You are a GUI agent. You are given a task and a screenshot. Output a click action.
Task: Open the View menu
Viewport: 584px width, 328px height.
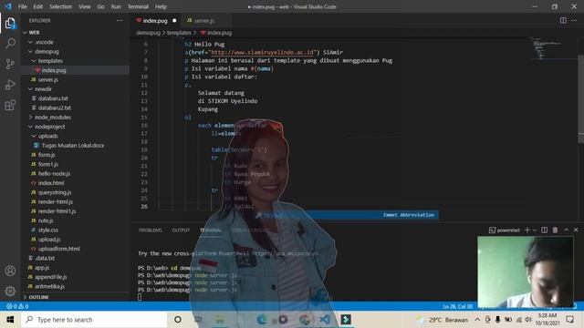pos(85,6)
